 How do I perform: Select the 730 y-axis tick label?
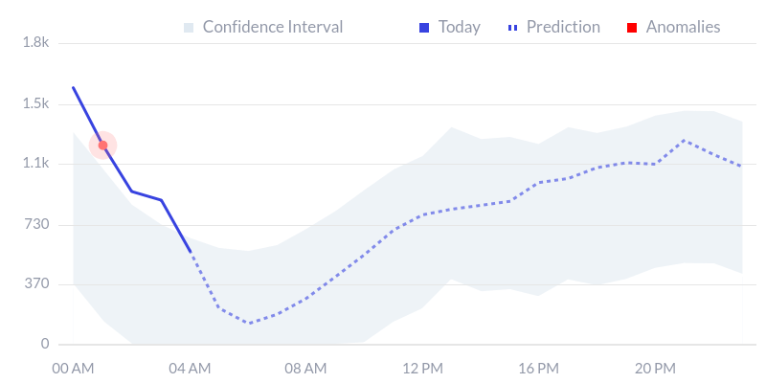click(37, 224)
